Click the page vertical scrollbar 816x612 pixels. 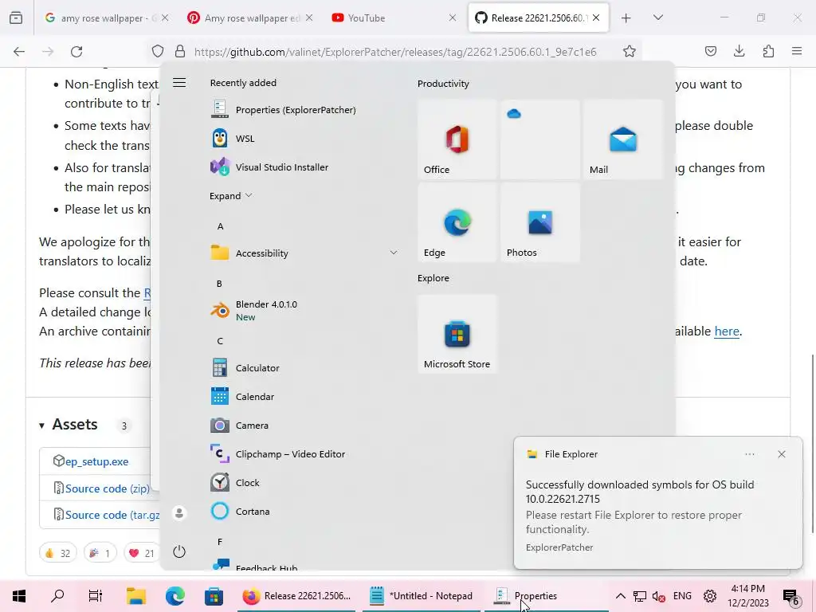pyautogui.click(x=812, y=443)
